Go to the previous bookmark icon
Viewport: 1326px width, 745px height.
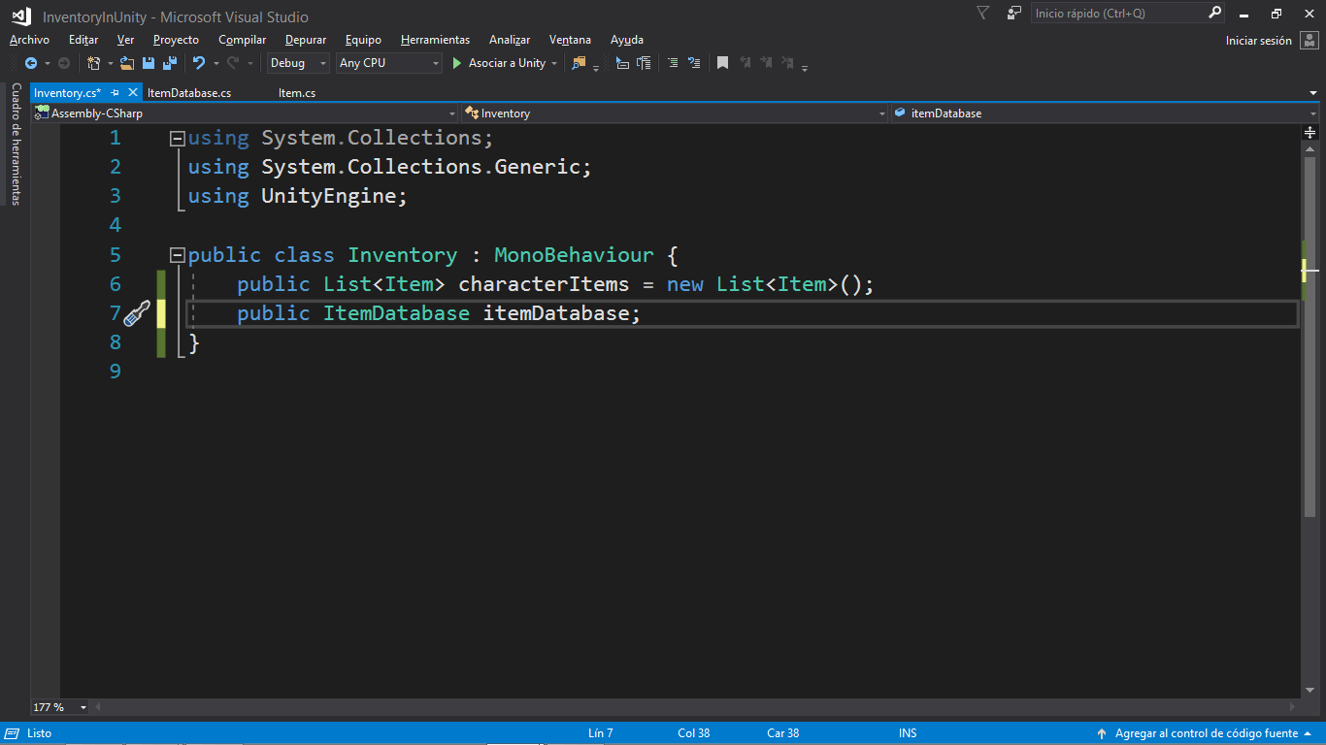[x=746, y=63]
